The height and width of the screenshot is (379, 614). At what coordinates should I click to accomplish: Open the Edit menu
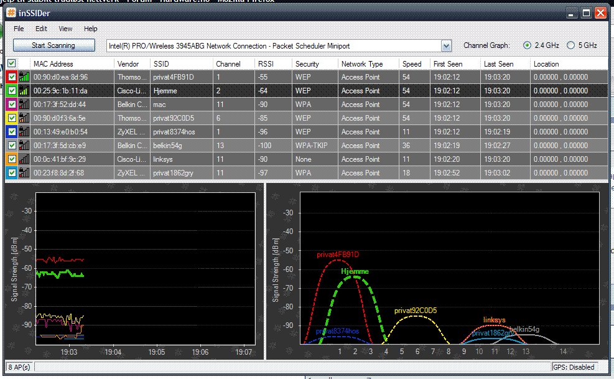point(41,29)
